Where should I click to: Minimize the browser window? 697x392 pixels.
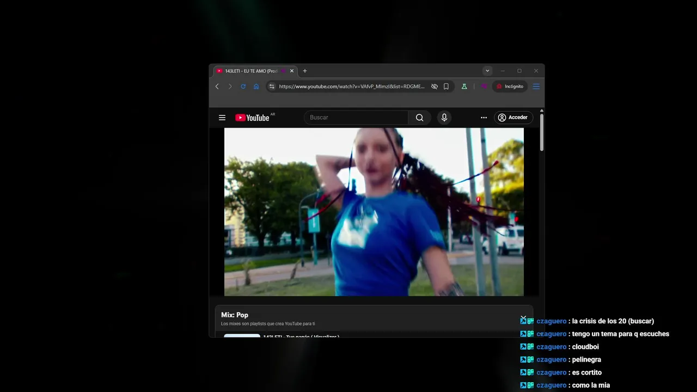coord(503,71)
